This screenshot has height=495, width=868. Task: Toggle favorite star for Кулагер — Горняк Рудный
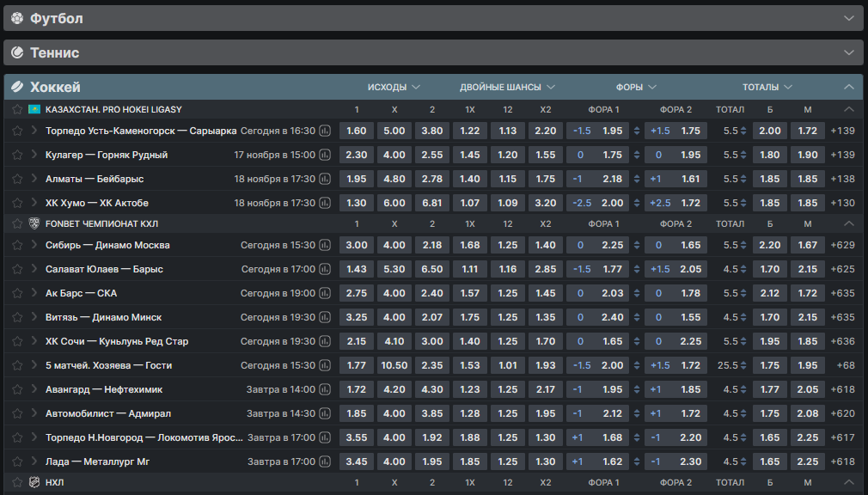[x=17, y=155]
